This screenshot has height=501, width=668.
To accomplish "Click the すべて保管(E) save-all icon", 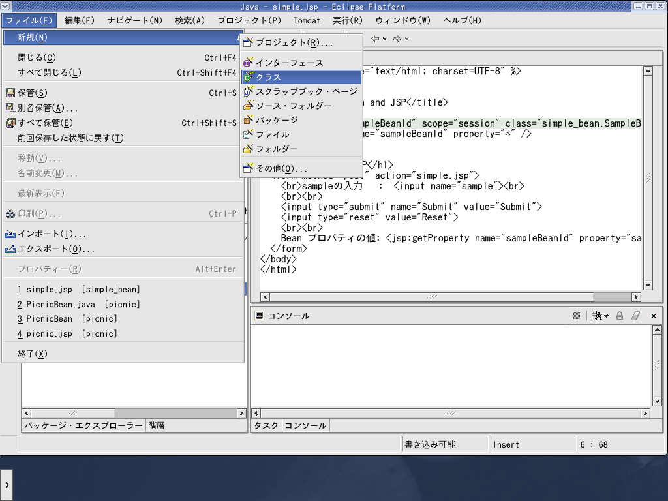I will 10,123.
